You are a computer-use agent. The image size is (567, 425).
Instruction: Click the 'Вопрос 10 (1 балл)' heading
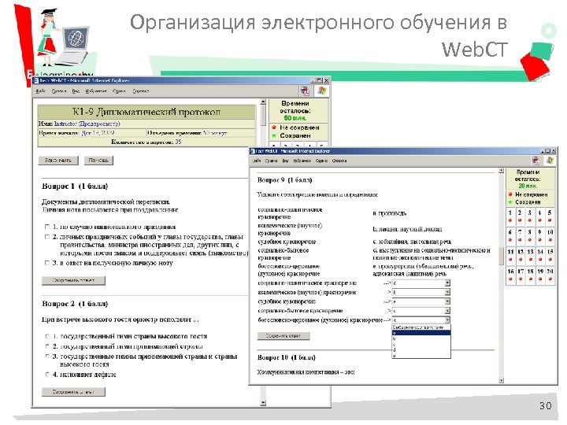click(287, 357)
